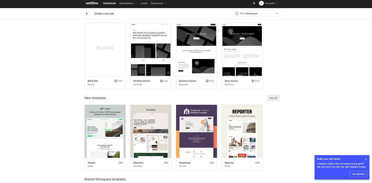Image resolution: width=372 pixels, height=183 pixels.
Task: Select the Business Starter preview
Action: 196,50
